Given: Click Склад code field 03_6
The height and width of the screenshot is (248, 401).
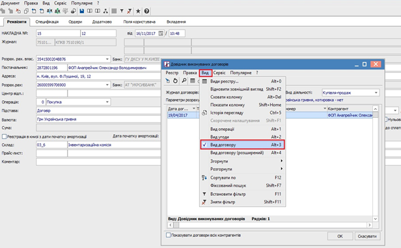Looking at the screenshot, I should coord(51,145).
